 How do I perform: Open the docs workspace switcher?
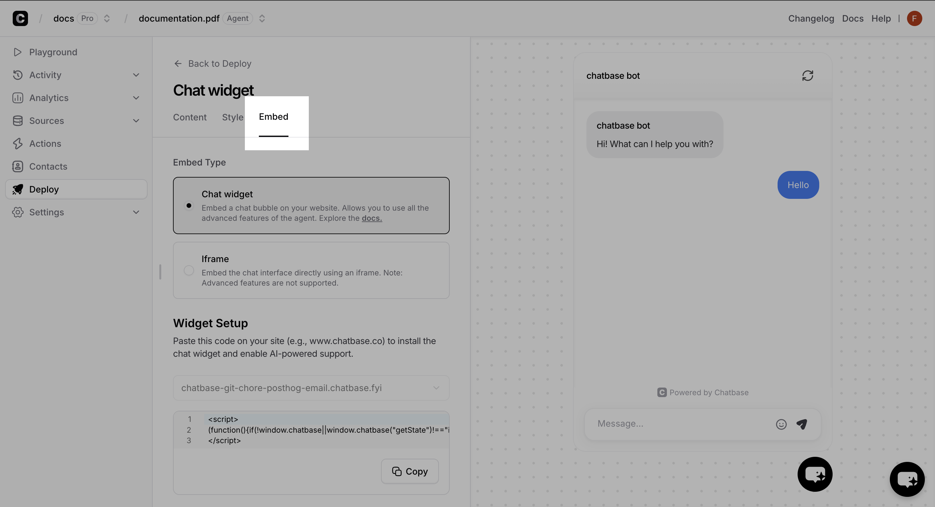tap(107, 18)
